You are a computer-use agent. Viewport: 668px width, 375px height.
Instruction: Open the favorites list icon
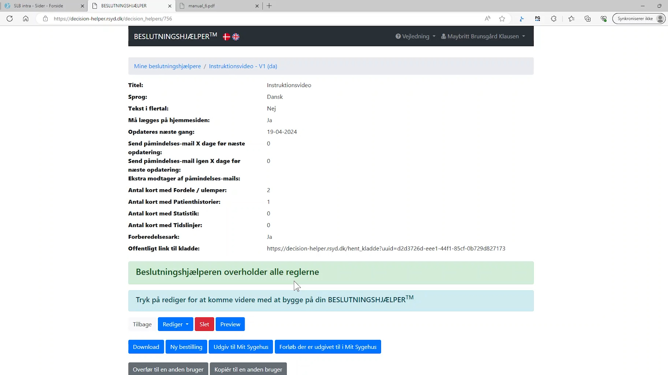[571, 19]
